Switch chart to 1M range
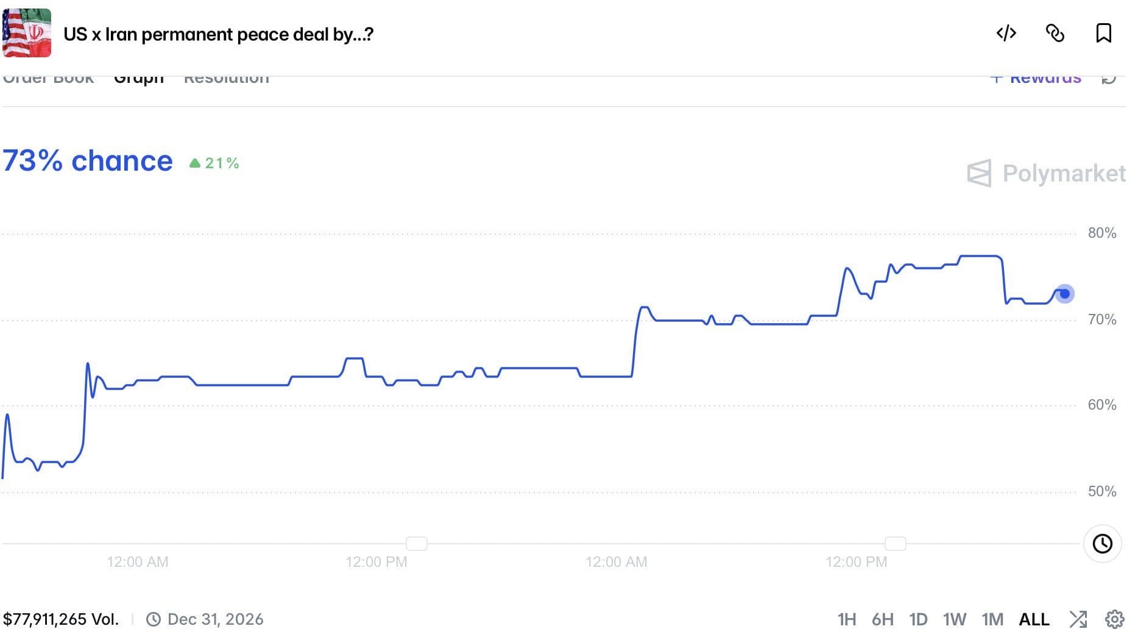The image size is (1138, 640). click(x=992, y=619)
